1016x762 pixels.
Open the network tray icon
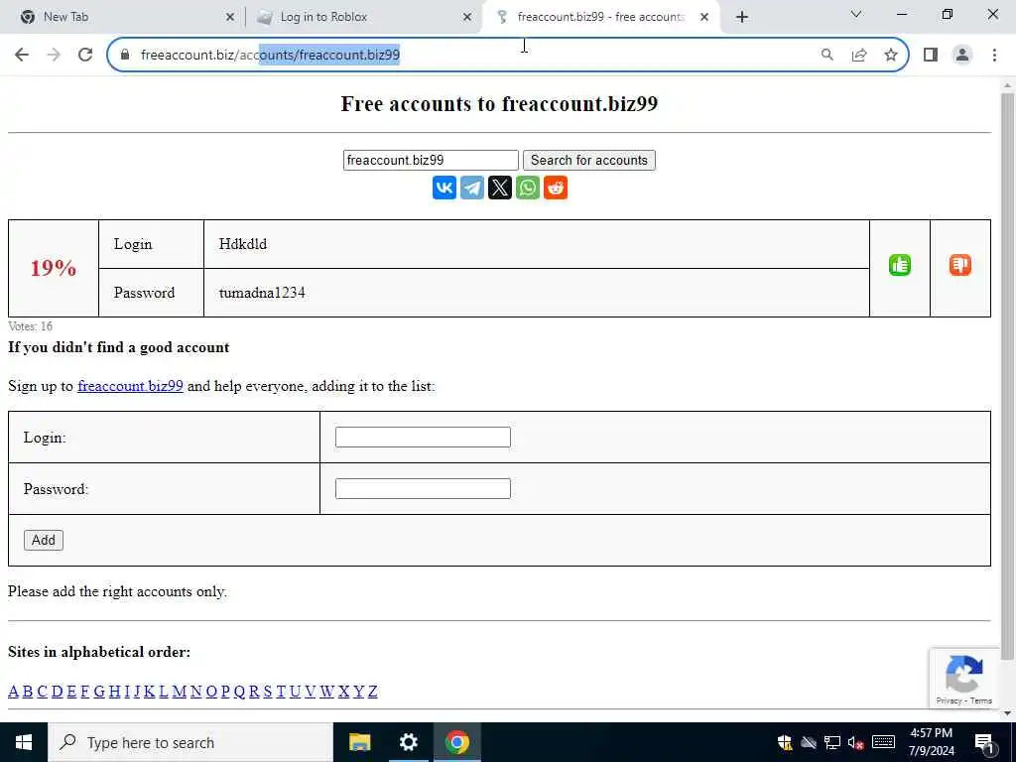(832, 742)
